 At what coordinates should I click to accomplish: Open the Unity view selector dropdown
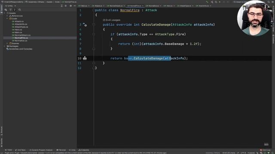point(11,6)
